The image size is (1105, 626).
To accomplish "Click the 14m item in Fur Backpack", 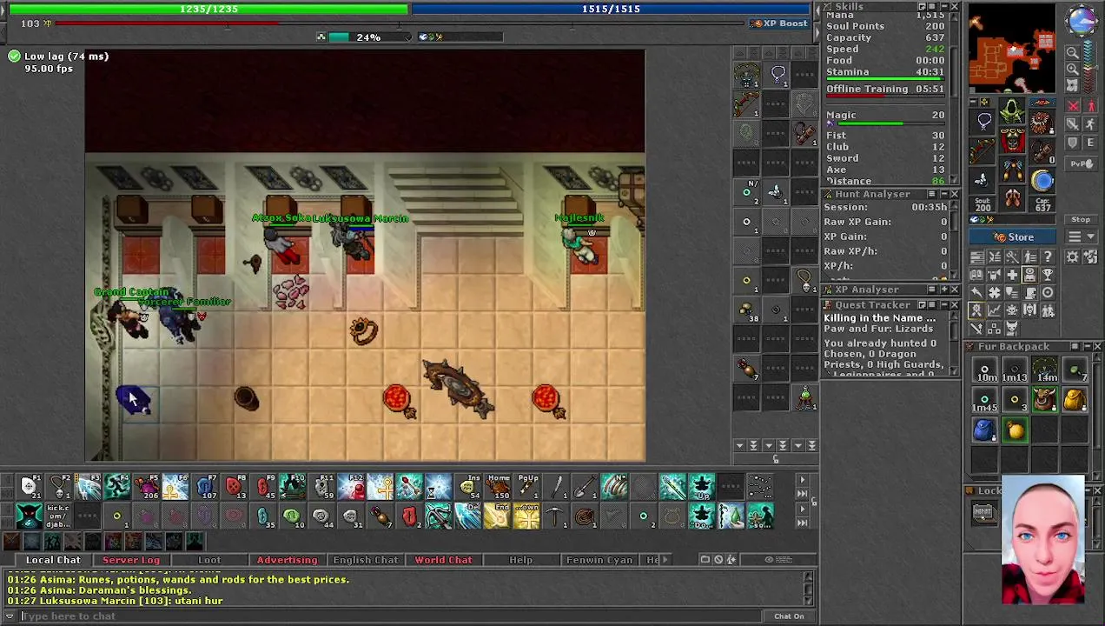I will pos(1045,371).
